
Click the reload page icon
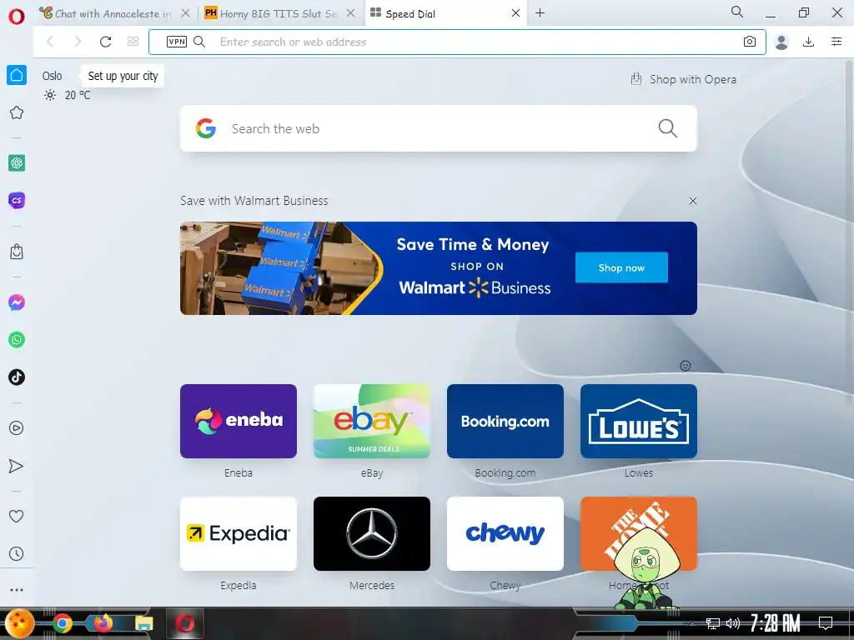[x=105, y=42]
